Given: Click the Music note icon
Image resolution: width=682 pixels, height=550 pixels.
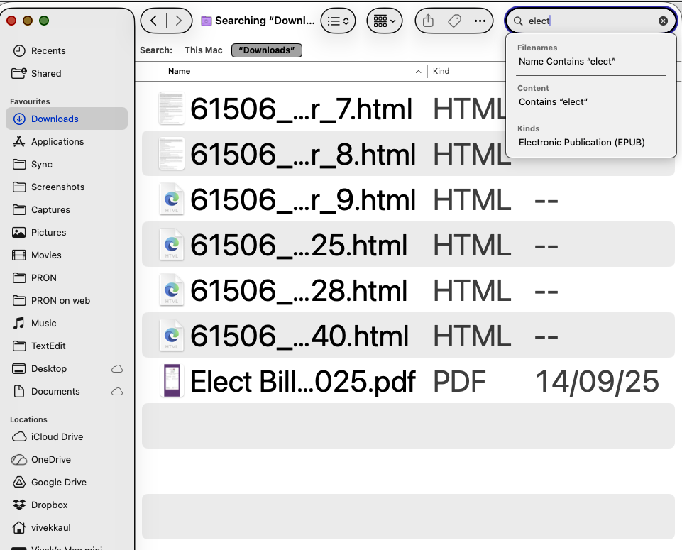Looking at the screenshot, I should click(18, 323).
